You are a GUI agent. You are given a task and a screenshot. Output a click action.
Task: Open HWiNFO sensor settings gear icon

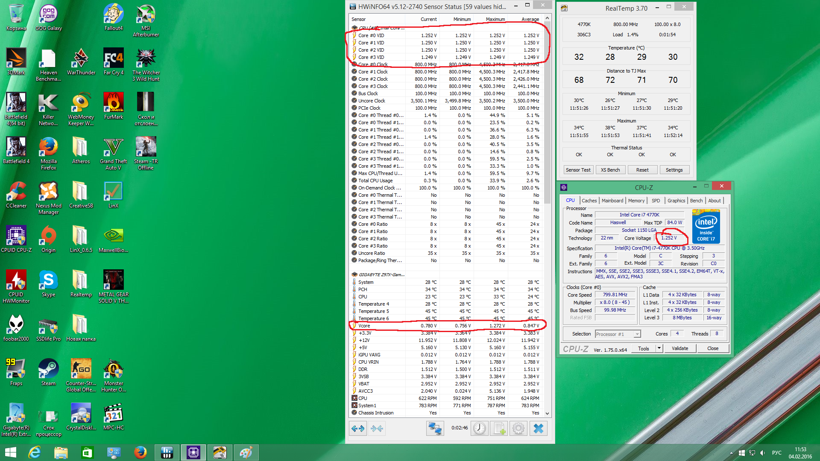518,428
